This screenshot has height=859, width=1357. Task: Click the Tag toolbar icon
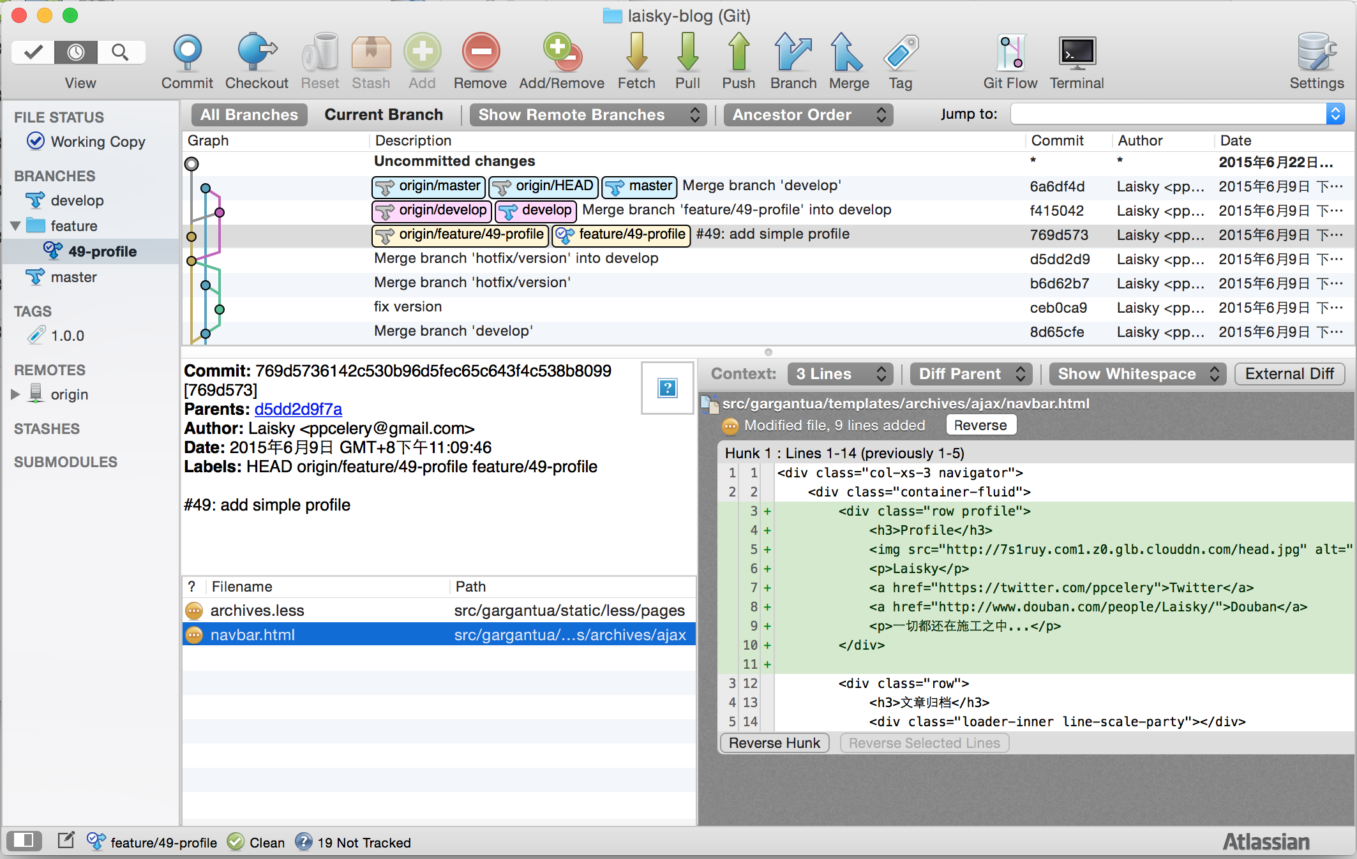(x=900, y=53)
